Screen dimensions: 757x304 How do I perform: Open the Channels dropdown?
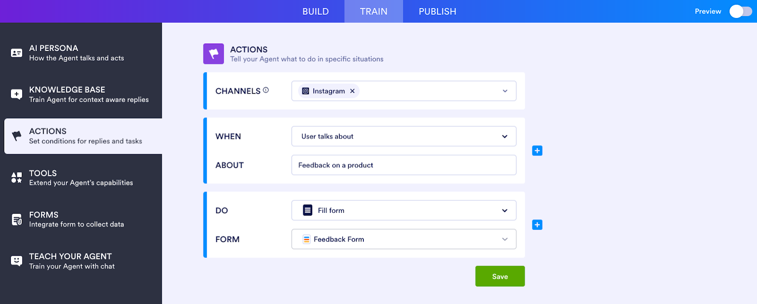tap(505, 91)
